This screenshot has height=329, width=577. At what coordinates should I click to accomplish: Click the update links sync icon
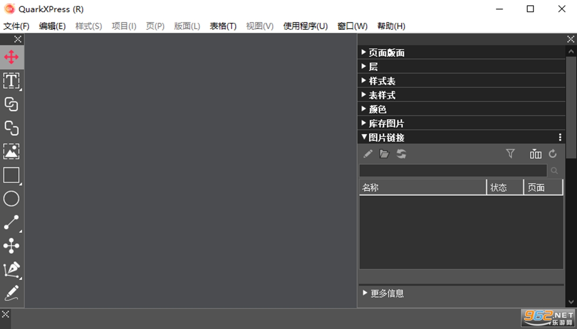401,154
